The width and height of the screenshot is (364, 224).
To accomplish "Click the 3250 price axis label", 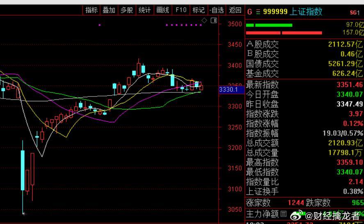I will pos(235,127).
